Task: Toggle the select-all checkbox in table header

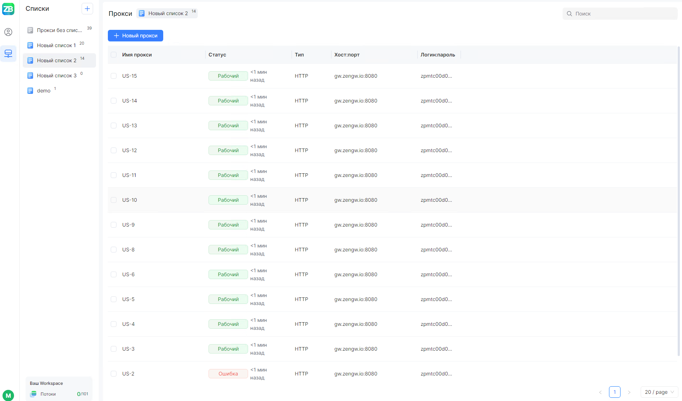Action: [114, 54]
